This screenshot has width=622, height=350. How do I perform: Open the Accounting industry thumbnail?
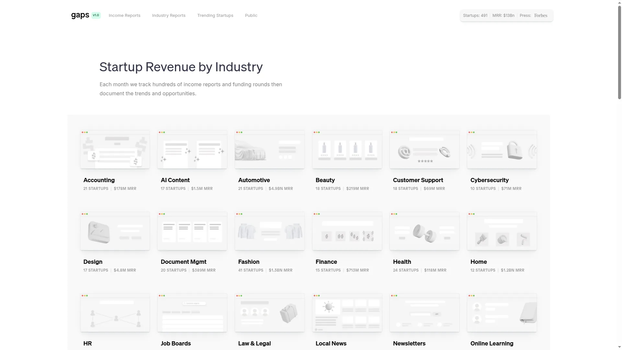point(115,149)
